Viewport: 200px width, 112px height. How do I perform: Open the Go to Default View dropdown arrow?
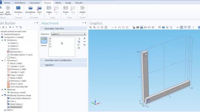click(116, 27)
